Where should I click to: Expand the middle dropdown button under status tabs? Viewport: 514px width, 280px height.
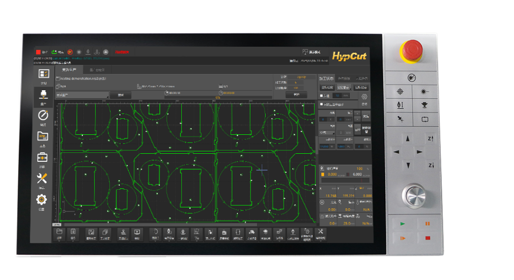pos(345,87)
